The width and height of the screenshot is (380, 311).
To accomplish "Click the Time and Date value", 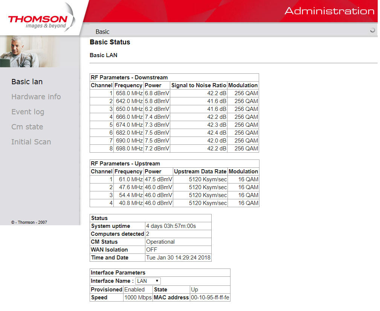I will pyautogui.click(x=178, y=258).
